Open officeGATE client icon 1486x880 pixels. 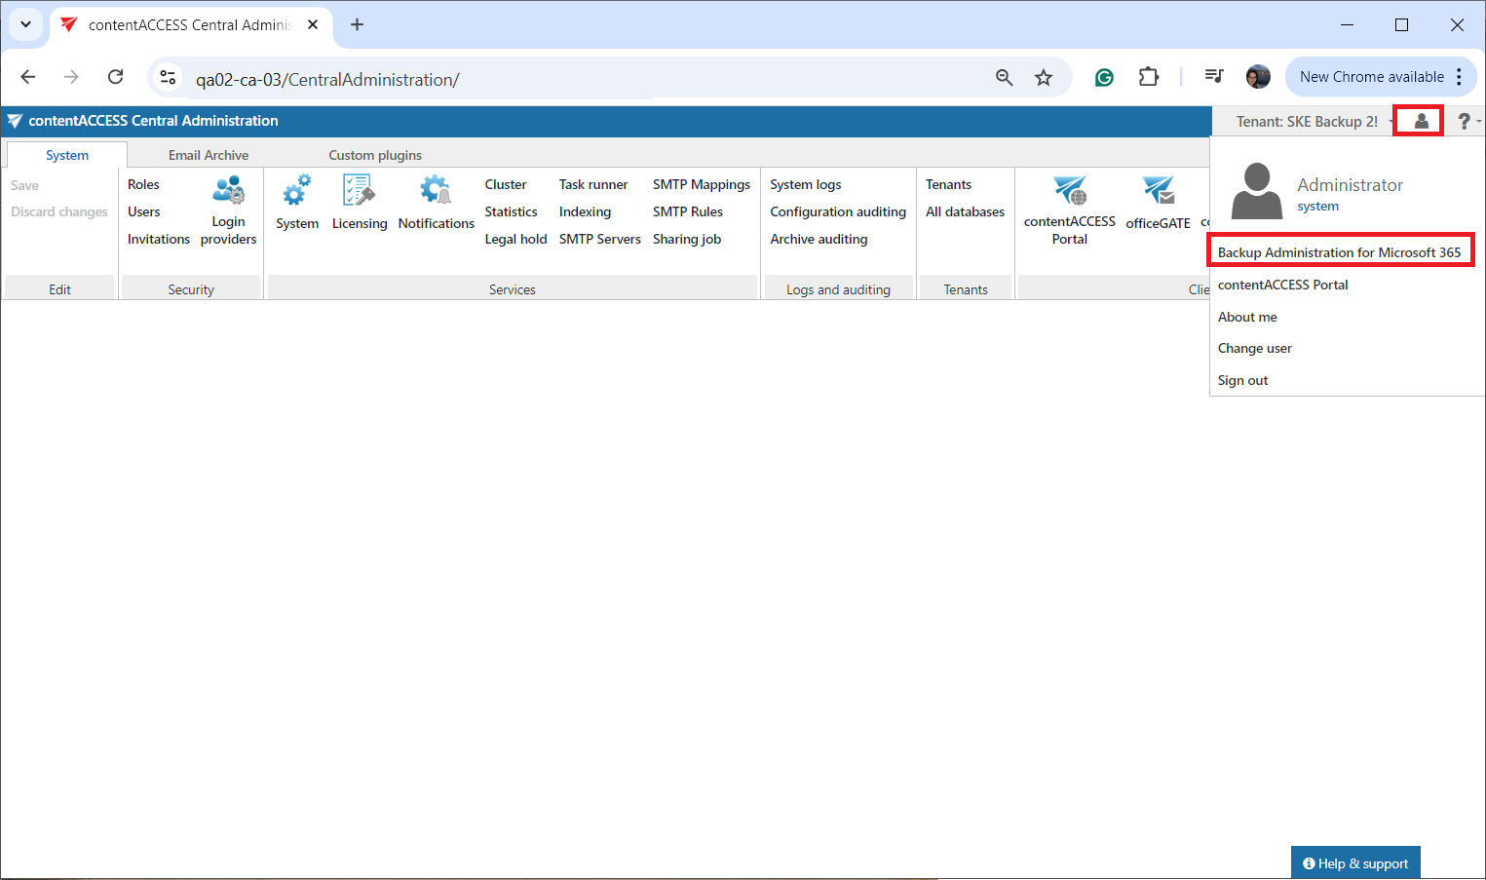tap(1159, 191)
